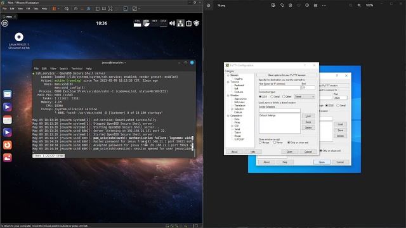Viewport: 406px width, 228px height.
Task: Toggle the VMware library sidebar view
Action: tap(98, 8)
